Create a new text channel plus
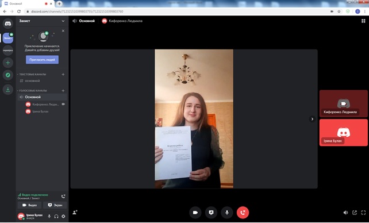 [63, 74]
